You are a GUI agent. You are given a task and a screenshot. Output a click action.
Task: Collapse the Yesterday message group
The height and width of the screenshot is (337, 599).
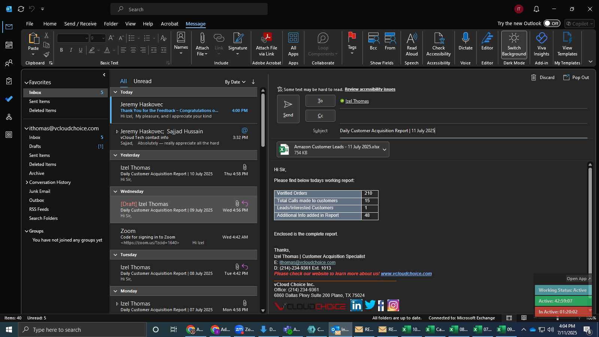[x=115, y=155]
